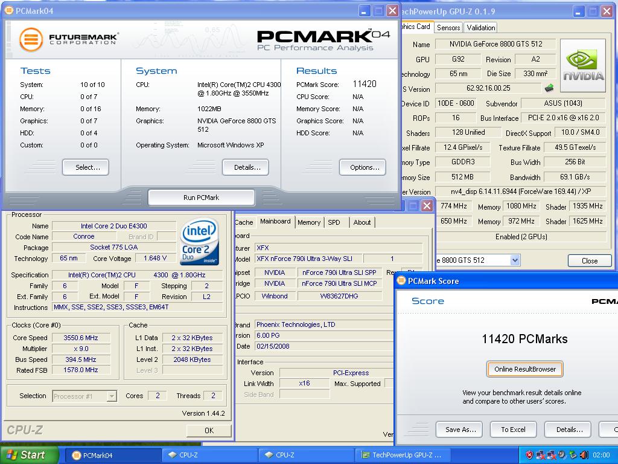618x464 pixels.
Task: Click the CPU name Intel Core 2 Duo E4300
Action: [114, 226]
